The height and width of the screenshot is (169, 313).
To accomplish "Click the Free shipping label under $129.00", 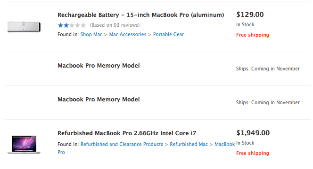I will point(253,35).
